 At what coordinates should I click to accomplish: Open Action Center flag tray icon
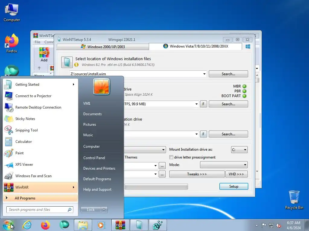click(264, 225)
